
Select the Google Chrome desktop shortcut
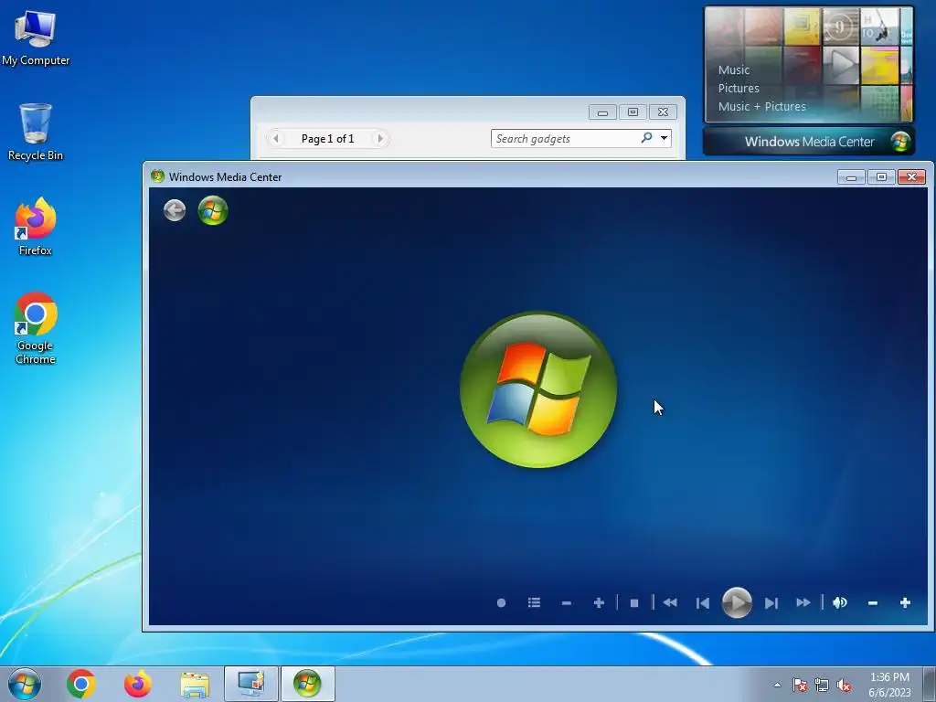pyautogui.click(x=36, y=328)
